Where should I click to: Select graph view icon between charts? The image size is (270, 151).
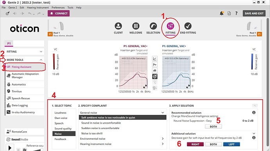[155, 59]
